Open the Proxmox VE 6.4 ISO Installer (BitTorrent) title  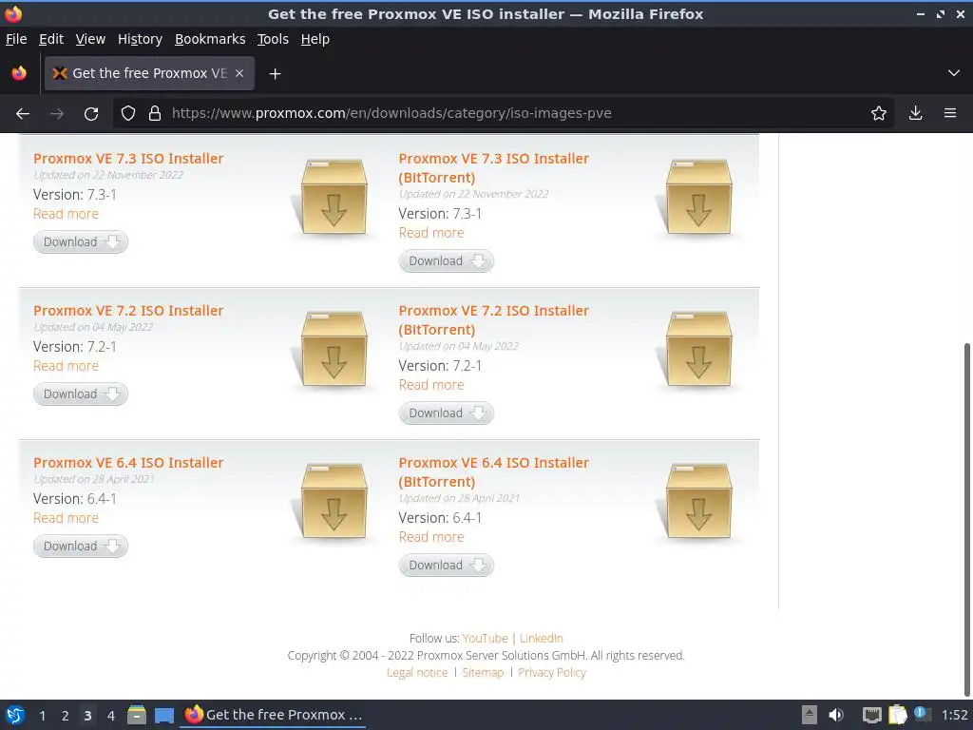pos(493,472)
